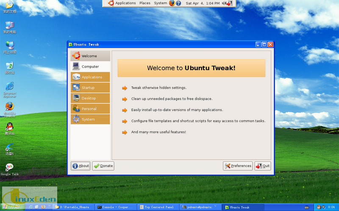
Task: Click the Internet Explorer quick launch icon
Action: point(31,207)
